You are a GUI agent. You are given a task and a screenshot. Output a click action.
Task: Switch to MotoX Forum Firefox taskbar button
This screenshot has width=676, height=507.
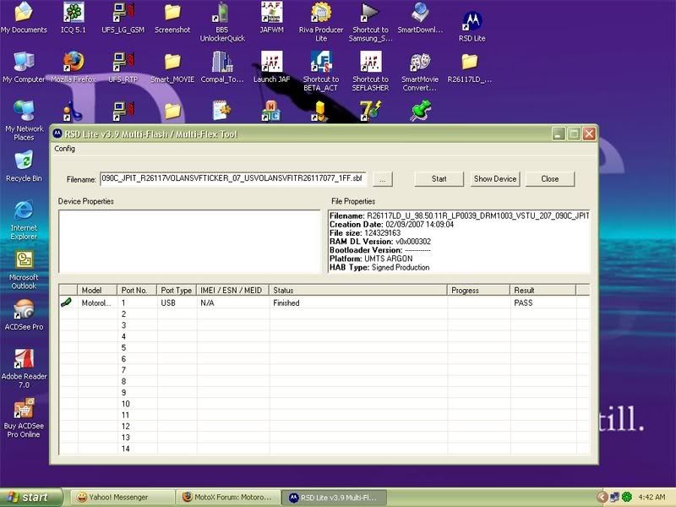coord(228,497)
